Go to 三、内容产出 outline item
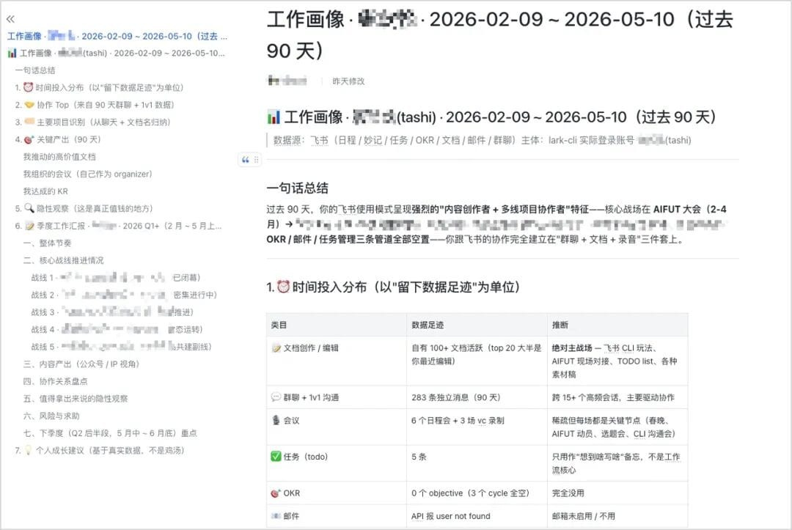 [81, 364]
